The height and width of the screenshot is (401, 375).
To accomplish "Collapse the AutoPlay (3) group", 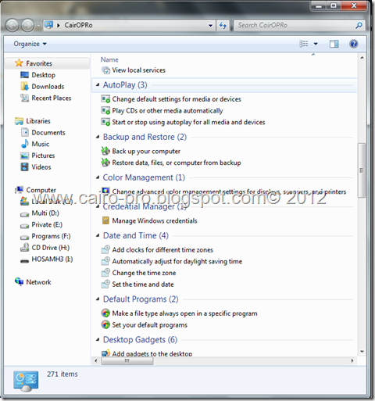I will click(98, 84).
